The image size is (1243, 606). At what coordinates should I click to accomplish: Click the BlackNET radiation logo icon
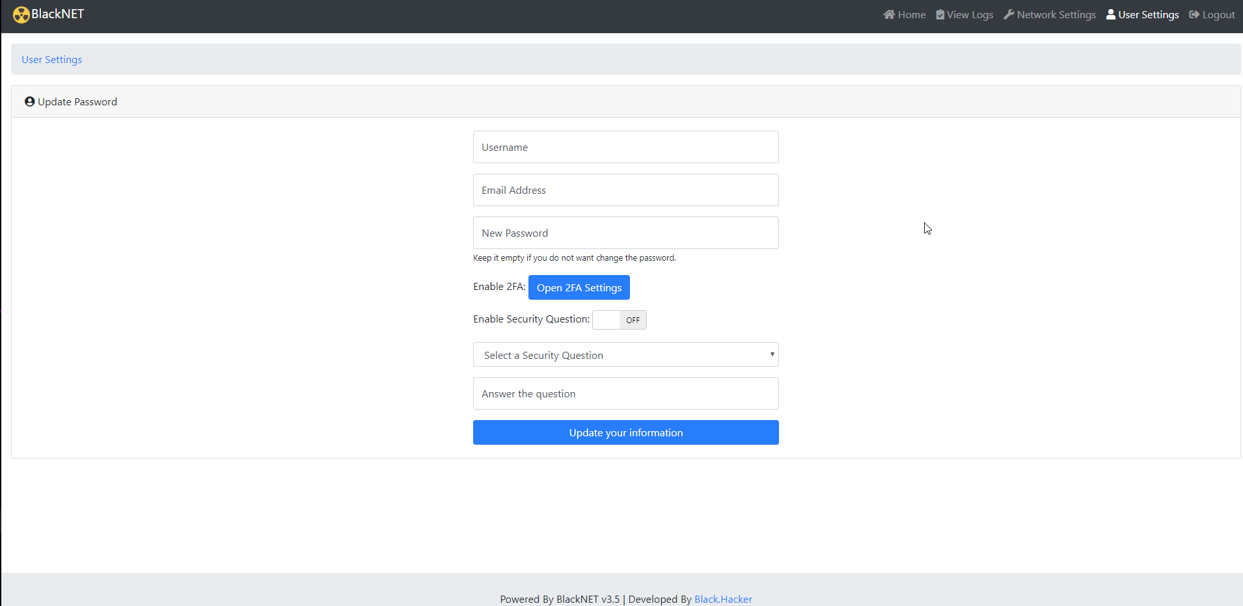point(21,15)
